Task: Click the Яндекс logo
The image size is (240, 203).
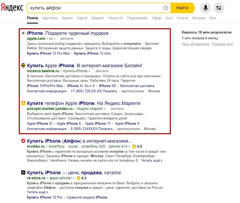Action: point(12,8)
